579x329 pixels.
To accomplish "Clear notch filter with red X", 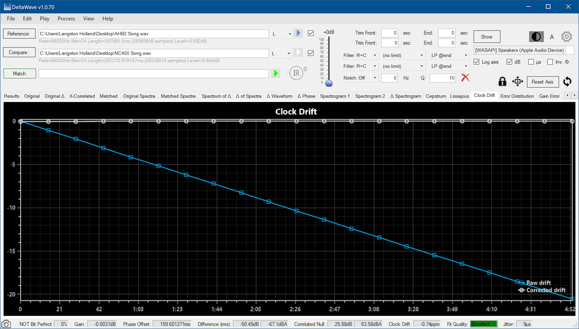I will click(465, 78).
